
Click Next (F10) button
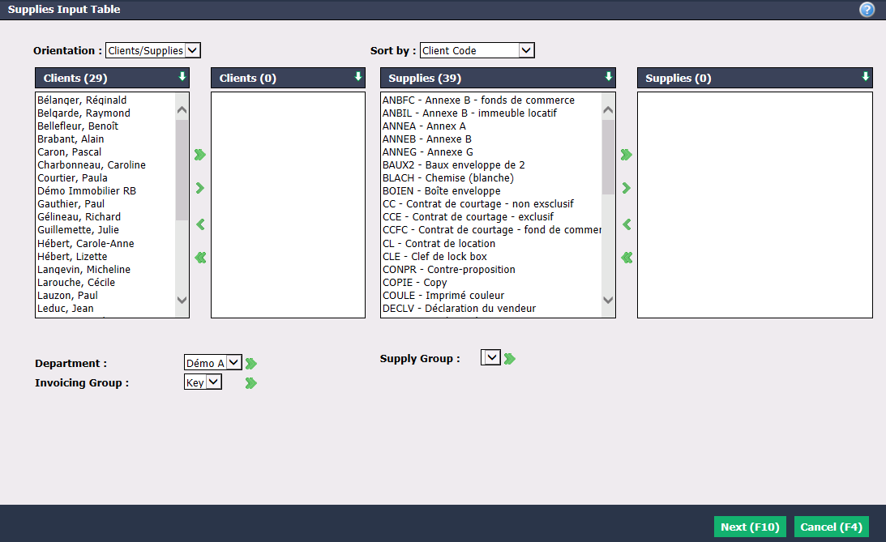(x=750, y=527)
